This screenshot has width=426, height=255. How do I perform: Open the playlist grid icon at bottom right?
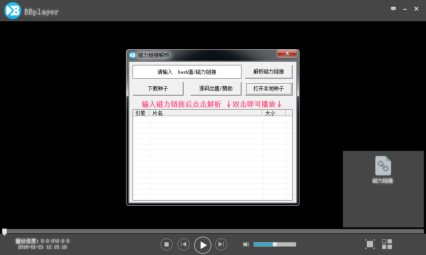(x=387, y=244)
